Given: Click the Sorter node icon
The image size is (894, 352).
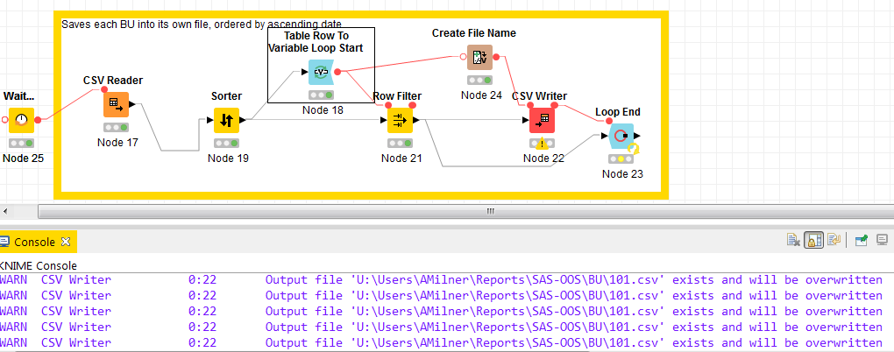Looking at the screenshot, I should 226,120.
